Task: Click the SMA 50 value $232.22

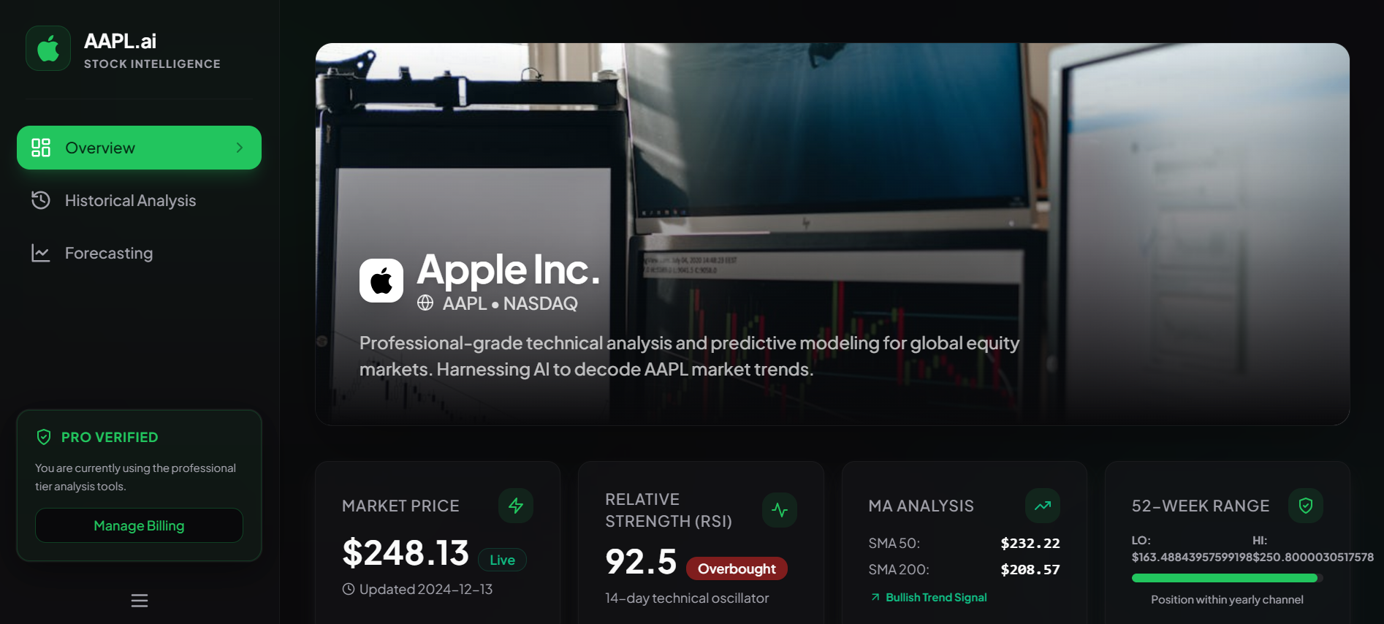Action: pos(1030,544)
